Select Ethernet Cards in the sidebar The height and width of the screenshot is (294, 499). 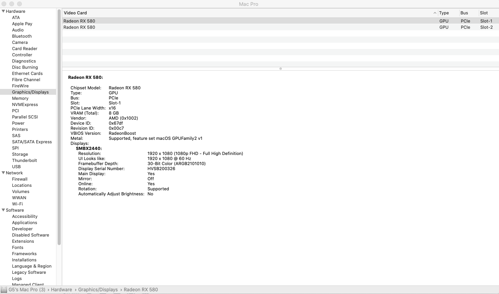click(x=27, y=73)
